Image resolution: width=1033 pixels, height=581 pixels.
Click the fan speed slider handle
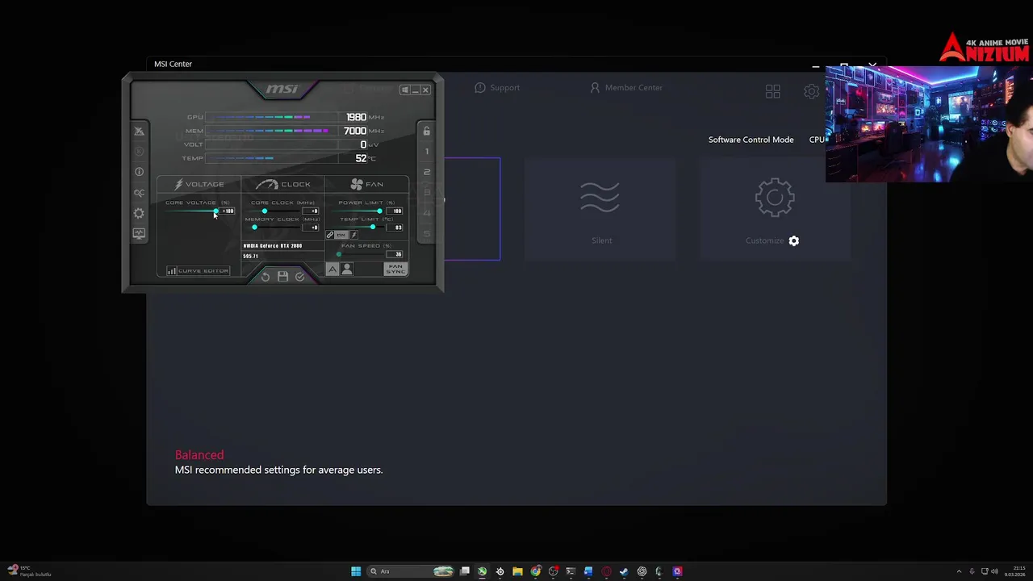[339, 254]
